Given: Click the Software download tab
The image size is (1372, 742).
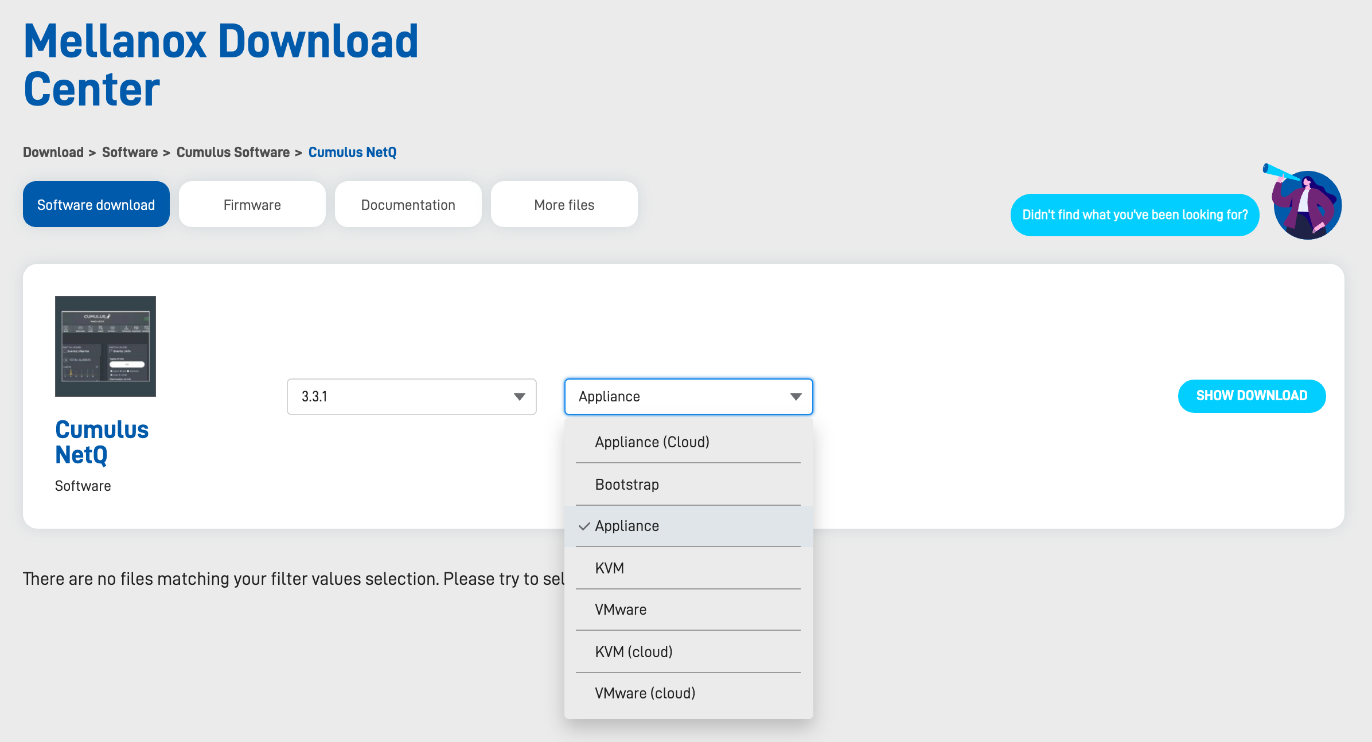Looking at the screenshot, I should coord(96,205).
